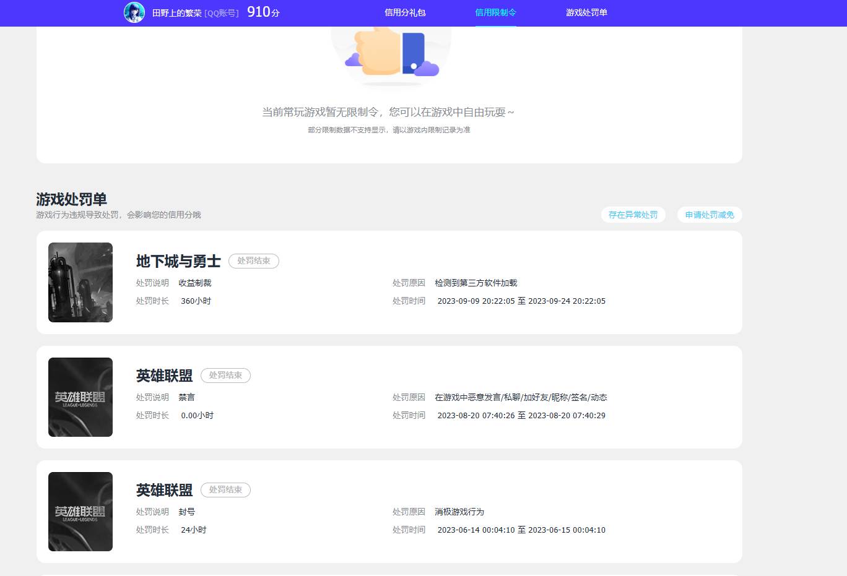
Task: Click the 处罚结束 badge on second 英雄联盟 entry
Action: point(225,489)
